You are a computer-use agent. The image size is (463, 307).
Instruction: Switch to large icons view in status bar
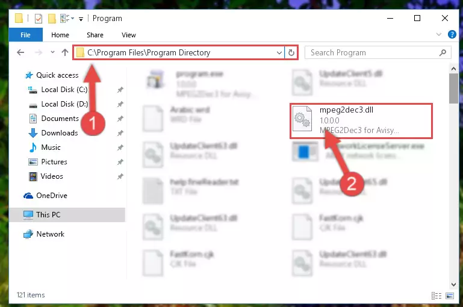pyautogui.click(x=450, y=296)
